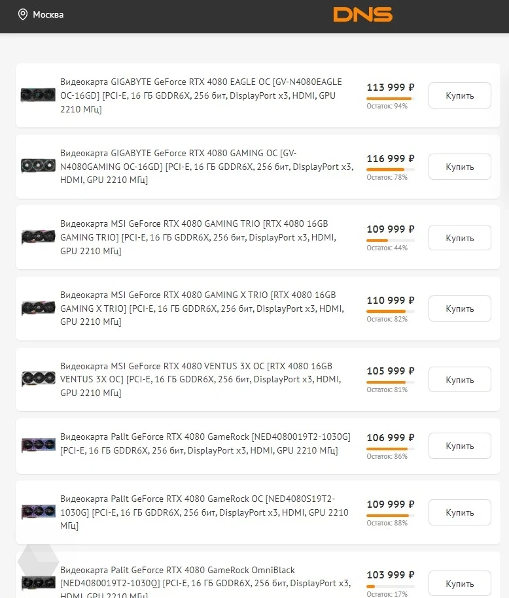Open the DNS logo homepage
Image resolution: width=509 pixels, height=598 pixels.
click(x=362, y=14)
